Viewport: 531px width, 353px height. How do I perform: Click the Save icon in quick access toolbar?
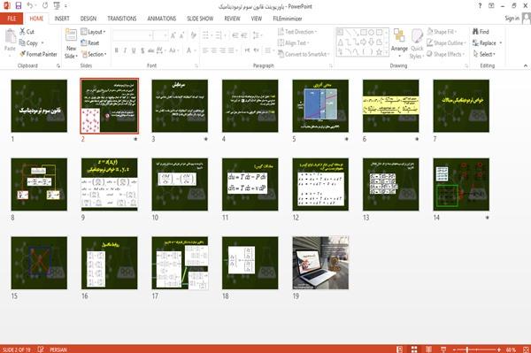click(19, 5)
